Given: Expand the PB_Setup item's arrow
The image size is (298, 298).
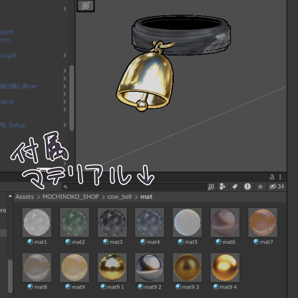Looking at the screenshot, I should [64, 125].
